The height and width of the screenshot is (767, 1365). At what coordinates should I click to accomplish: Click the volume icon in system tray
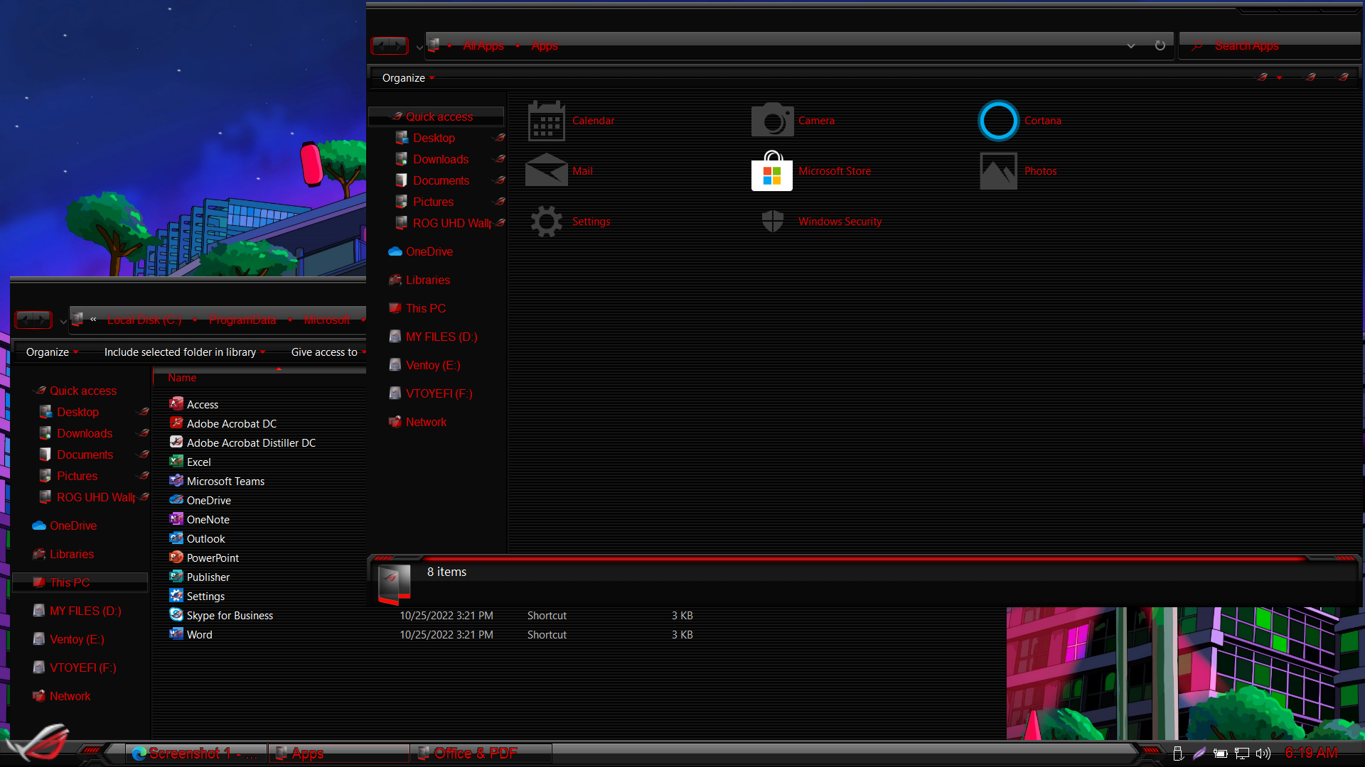1263,754
